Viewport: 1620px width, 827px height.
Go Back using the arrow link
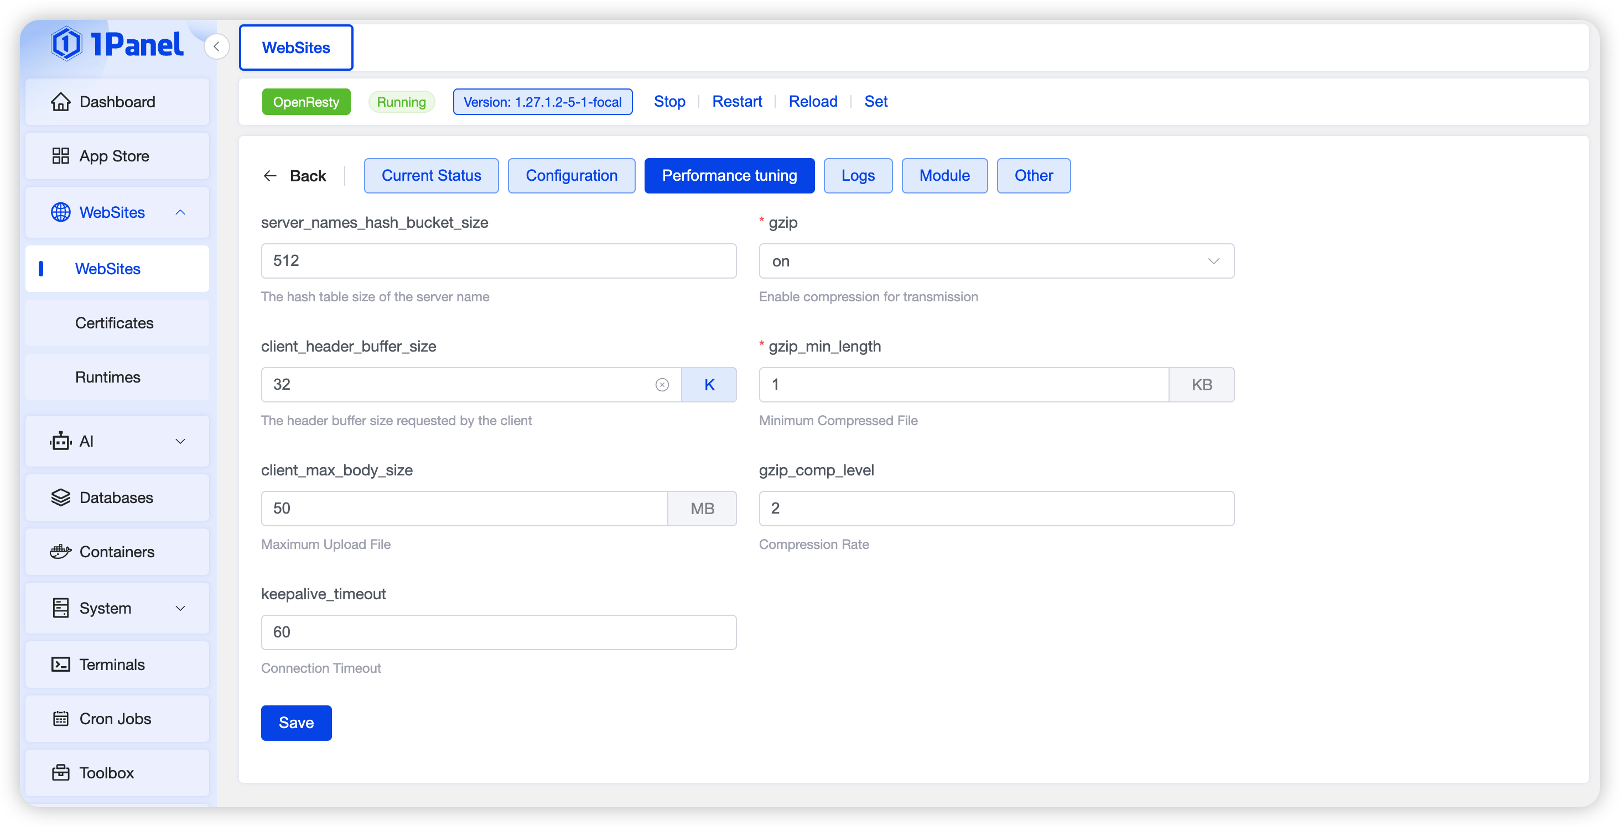(294, 176)
